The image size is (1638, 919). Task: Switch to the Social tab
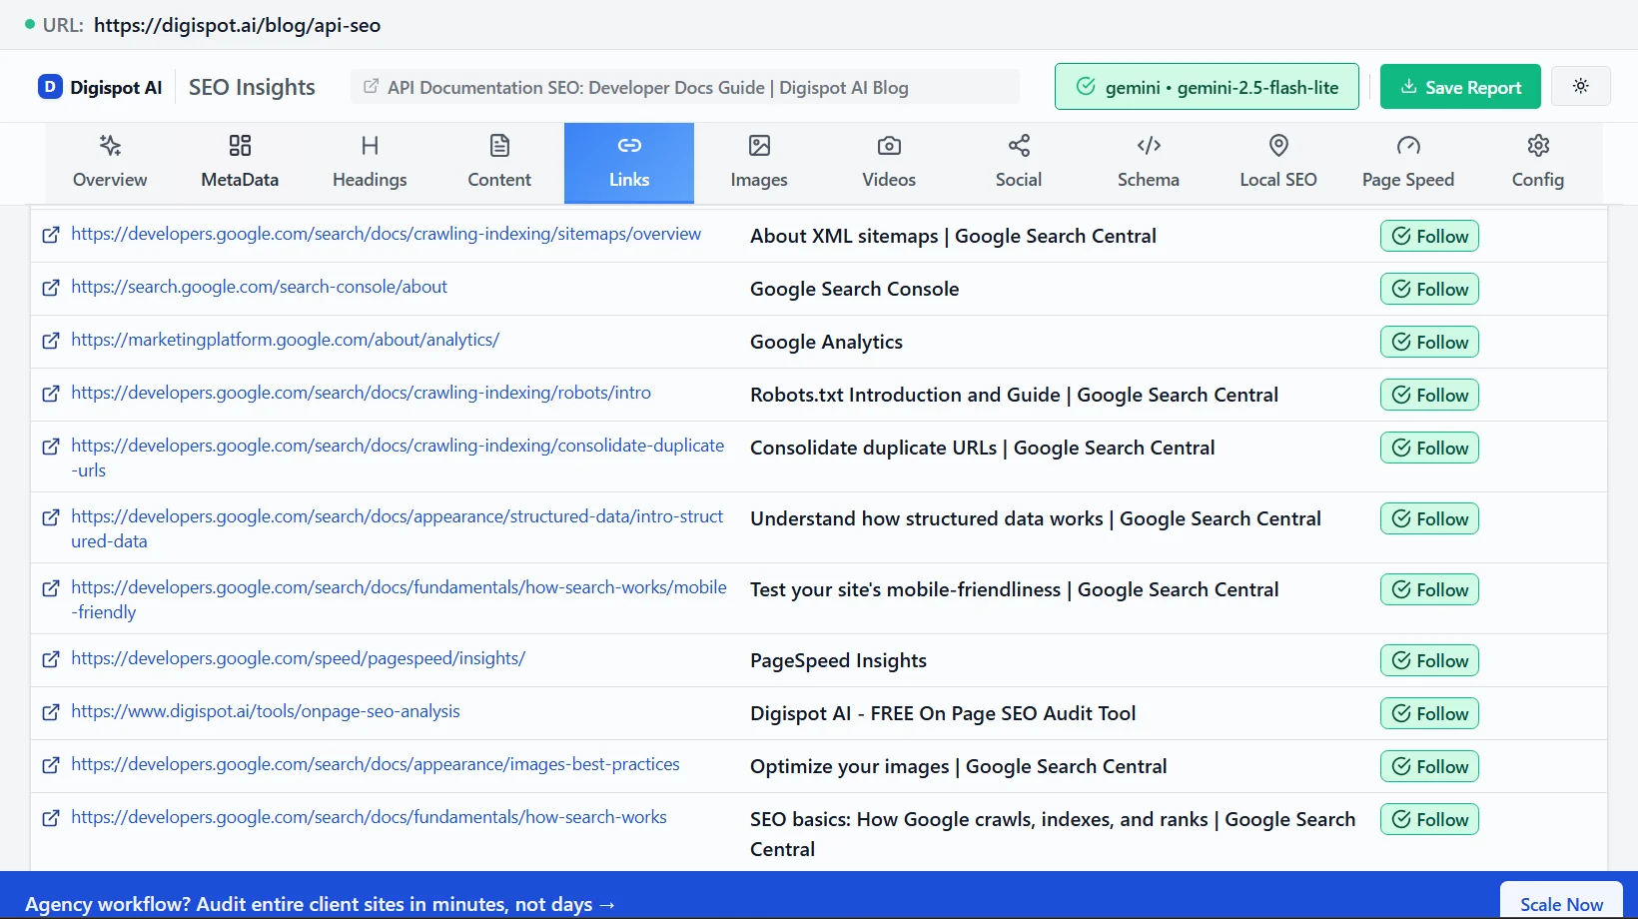click(x=1018, y=163)
